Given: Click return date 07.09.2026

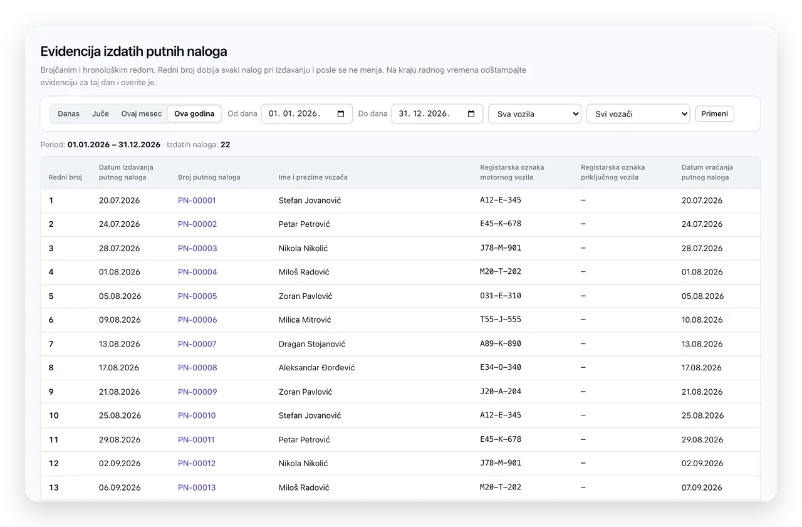Looking at the screenshot, I should click(x=702, y=488).
